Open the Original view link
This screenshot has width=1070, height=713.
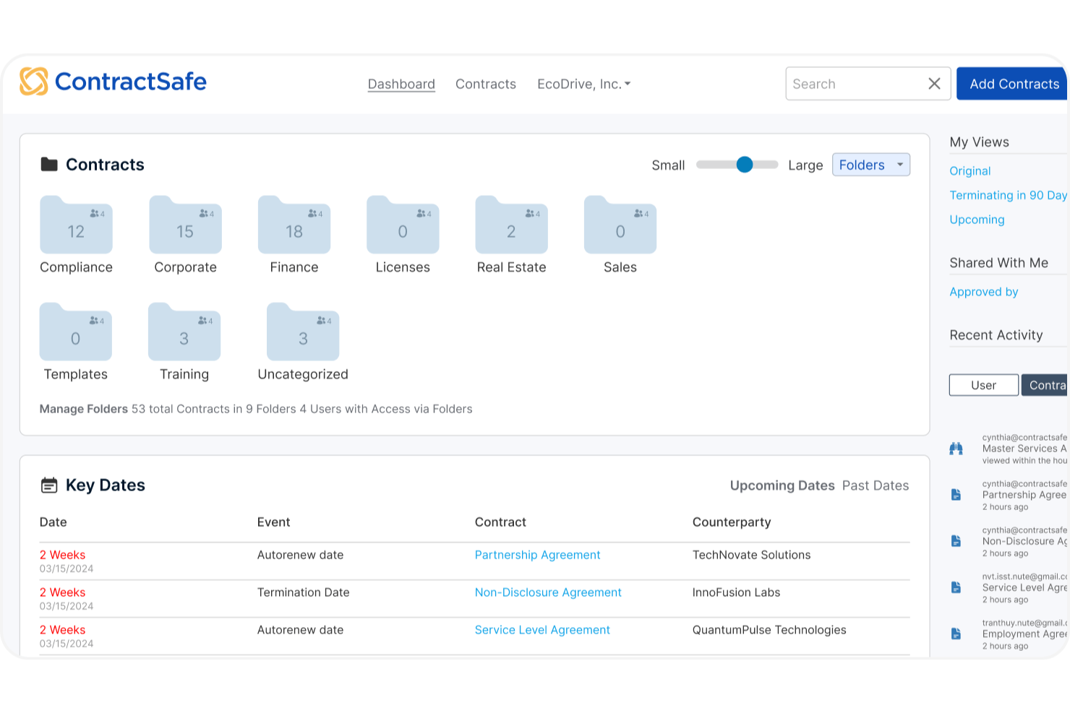point(970,171)
